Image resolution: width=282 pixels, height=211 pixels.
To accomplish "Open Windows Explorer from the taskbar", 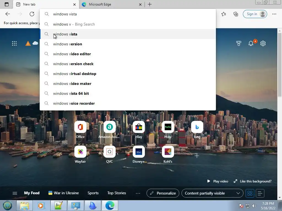I will [25, 206].
